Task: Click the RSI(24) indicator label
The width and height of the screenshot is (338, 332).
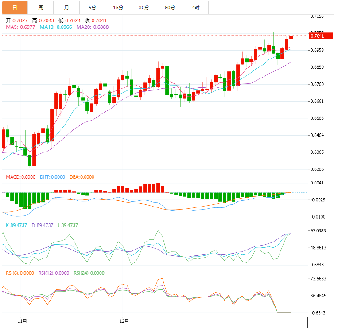Action: (89, 273)
